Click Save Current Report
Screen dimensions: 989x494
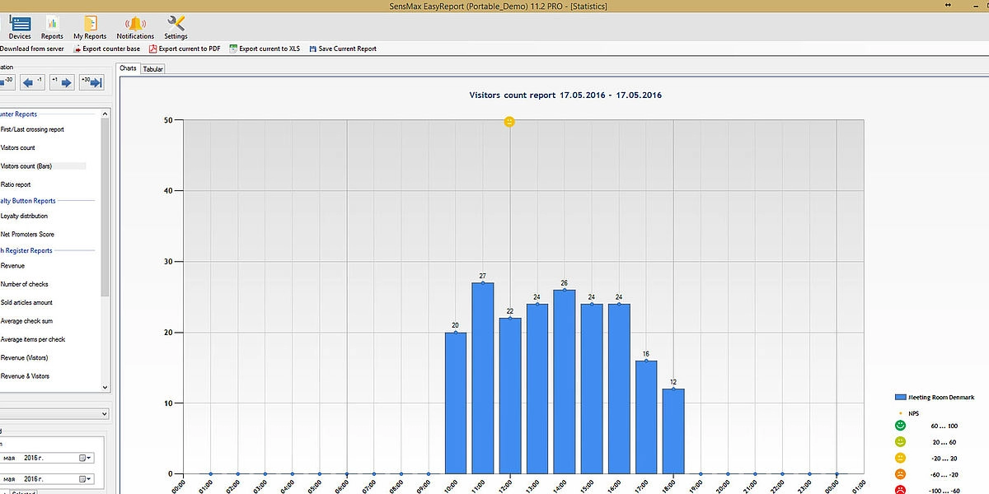pyautogui.click(x=343, y=49)
